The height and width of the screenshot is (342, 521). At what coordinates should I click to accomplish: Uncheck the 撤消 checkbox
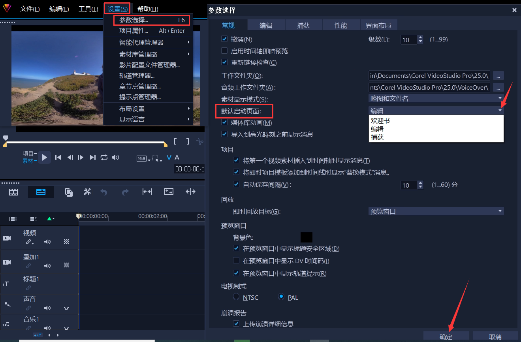pos(224,39)
